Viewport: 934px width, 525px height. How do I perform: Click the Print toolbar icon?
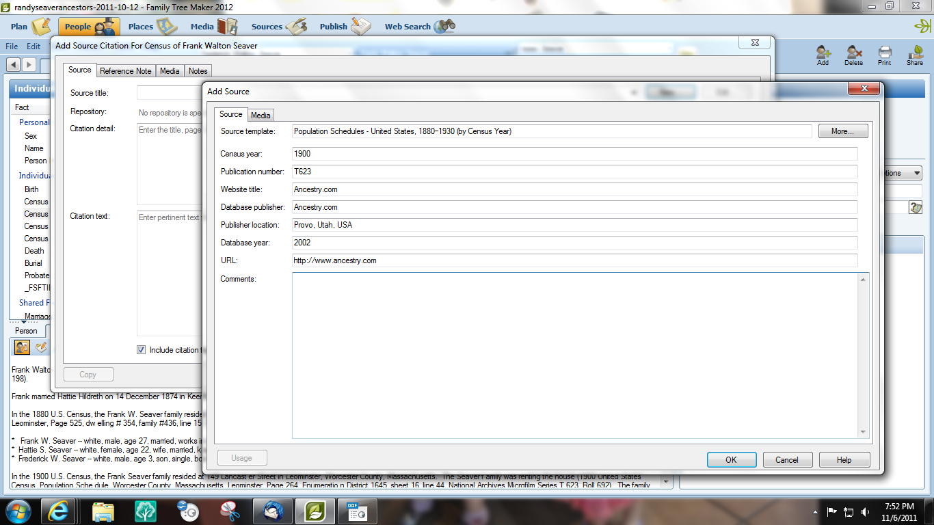pyautogui.click(x=885, y=55)
